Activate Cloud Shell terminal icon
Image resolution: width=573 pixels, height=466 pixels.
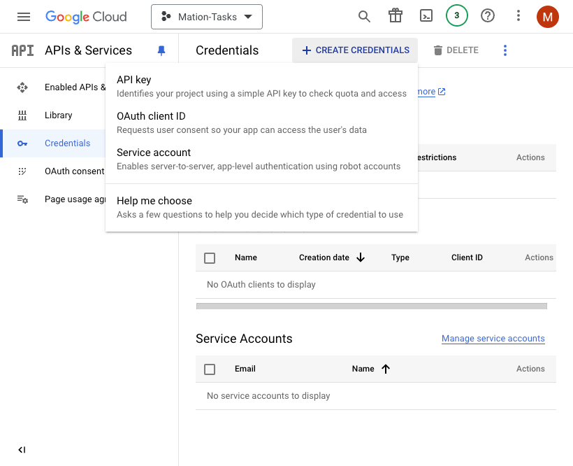click(x=426, y=16)
